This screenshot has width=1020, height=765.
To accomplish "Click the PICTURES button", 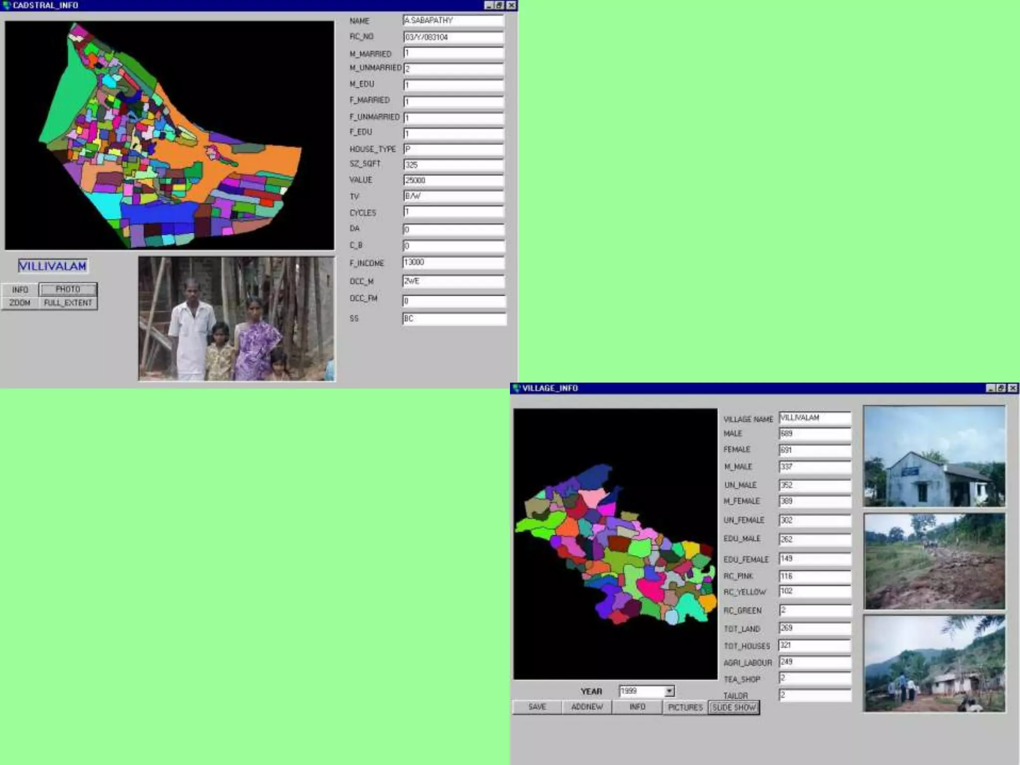I will tap(685, 707).
